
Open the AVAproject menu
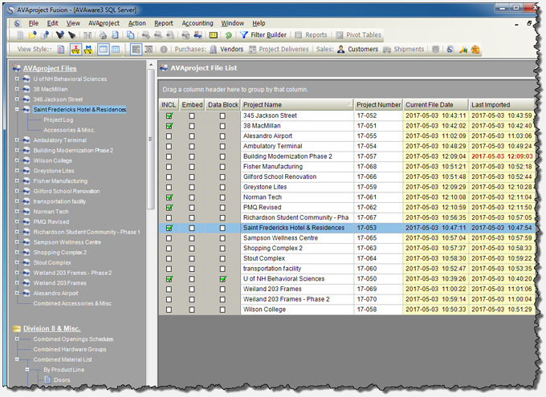[104, 23]
